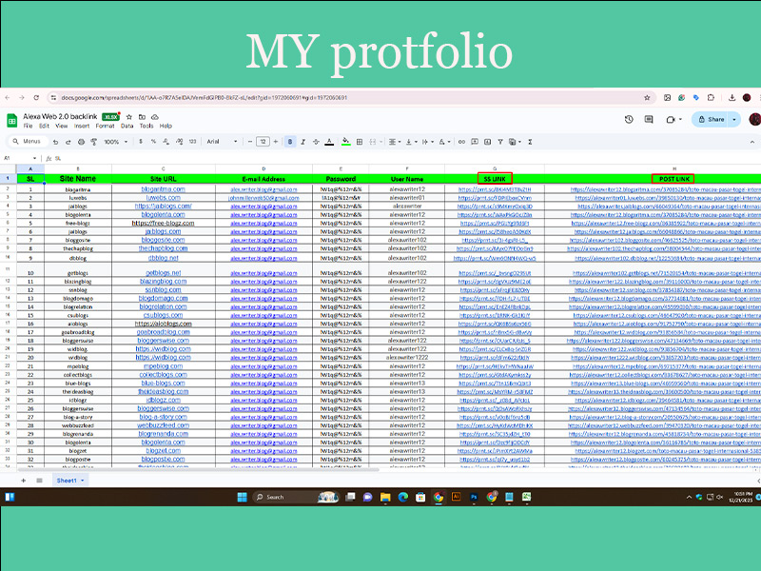Click the insert chart icon
Viewport: 761px width, 571px height.
[x=487, y=142]
